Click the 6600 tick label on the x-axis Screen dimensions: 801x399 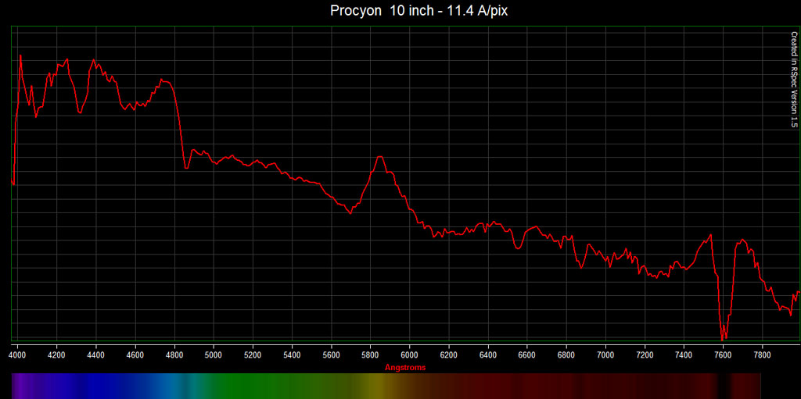[527, 354]
